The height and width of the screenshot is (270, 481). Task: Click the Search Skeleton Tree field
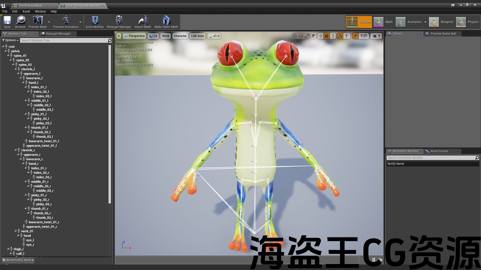(x=63, y=40)
